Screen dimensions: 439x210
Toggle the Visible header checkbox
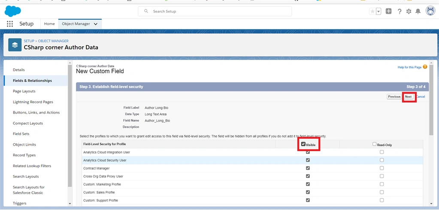(x=303, y=144)
